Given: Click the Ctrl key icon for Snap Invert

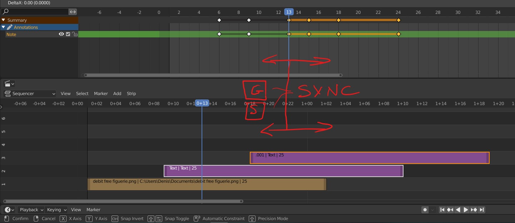Looking at the screenshot, I should 115,219.
